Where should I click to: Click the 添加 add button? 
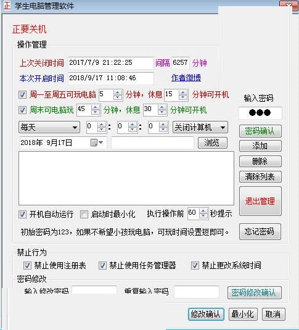[x=260, y=146]
